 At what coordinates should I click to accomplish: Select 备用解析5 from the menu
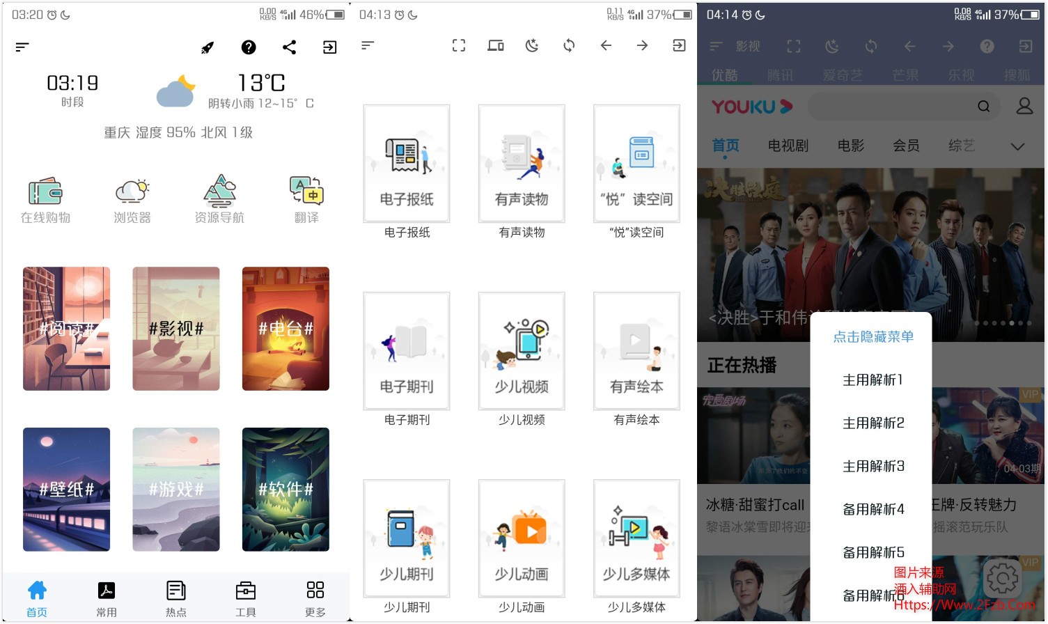coord(873,552)
